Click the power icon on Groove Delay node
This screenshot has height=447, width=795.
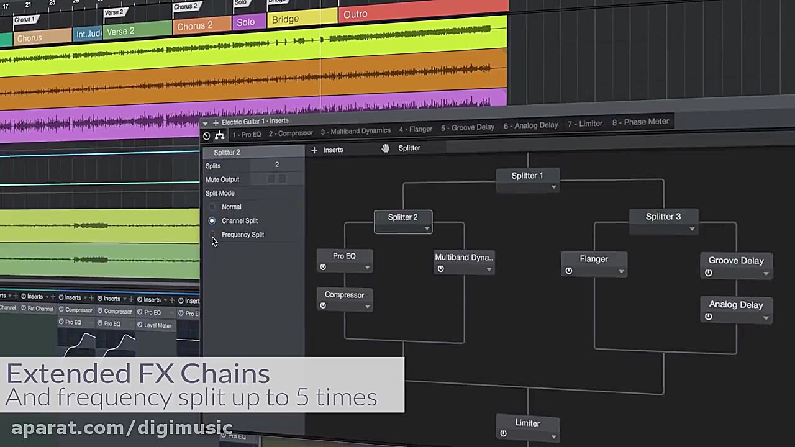[708, 272]
